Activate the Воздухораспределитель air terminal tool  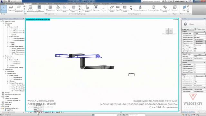39,9
